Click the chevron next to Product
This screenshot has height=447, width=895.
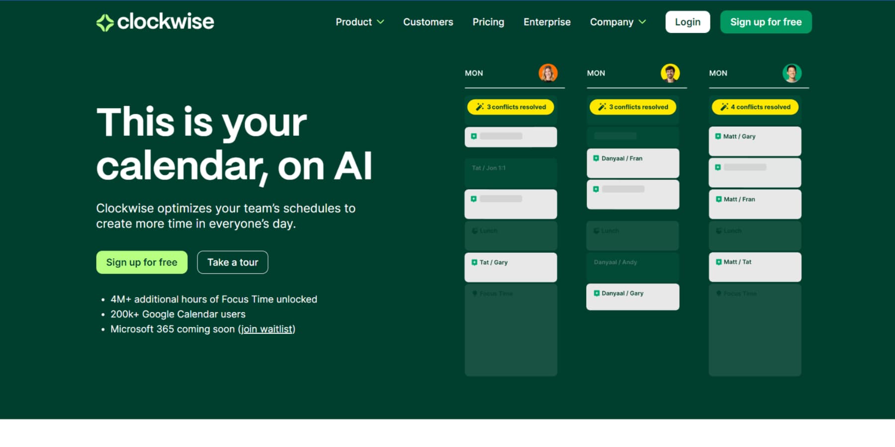coord(381,22)
